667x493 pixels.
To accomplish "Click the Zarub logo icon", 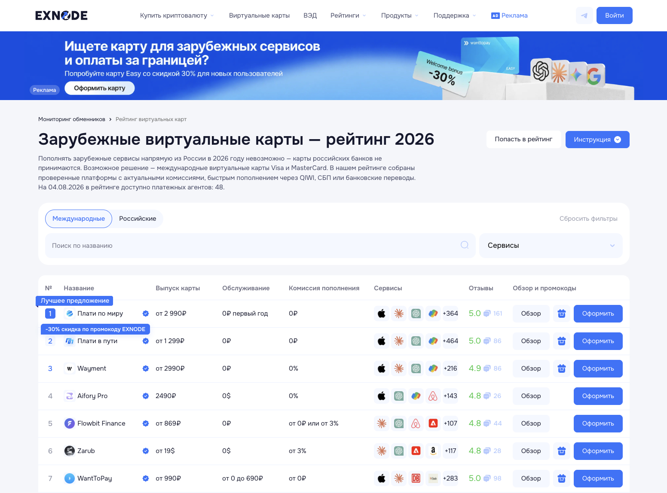I will click(69, 451).
